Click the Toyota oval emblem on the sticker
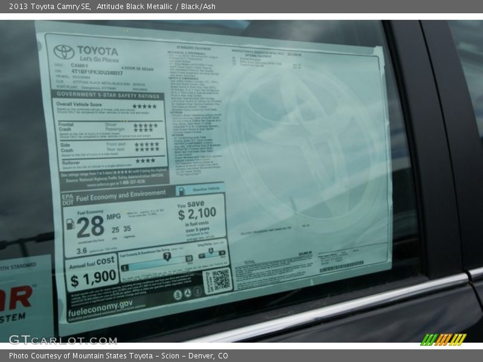This screenshot has width=483, height=362. click(x=64, y=52)
